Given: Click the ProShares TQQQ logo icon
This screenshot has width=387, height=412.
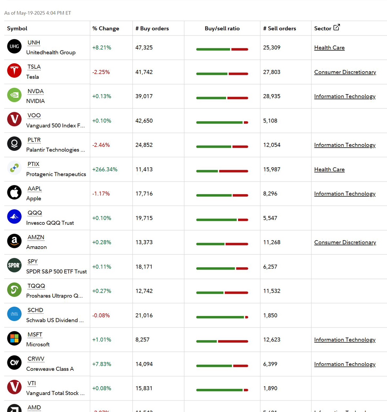Looking at the screenshot, I should coord(14,289).
